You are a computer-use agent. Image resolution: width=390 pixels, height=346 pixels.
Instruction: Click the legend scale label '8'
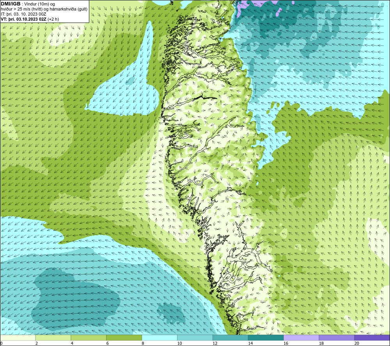click(x=143, y=343)
